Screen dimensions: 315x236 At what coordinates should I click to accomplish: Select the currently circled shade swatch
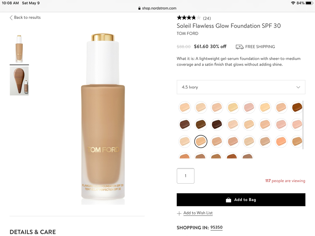201,141
